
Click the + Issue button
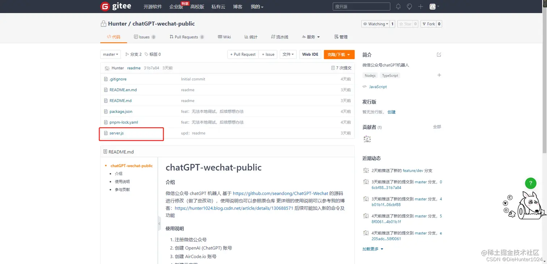[x=268, y=54]
